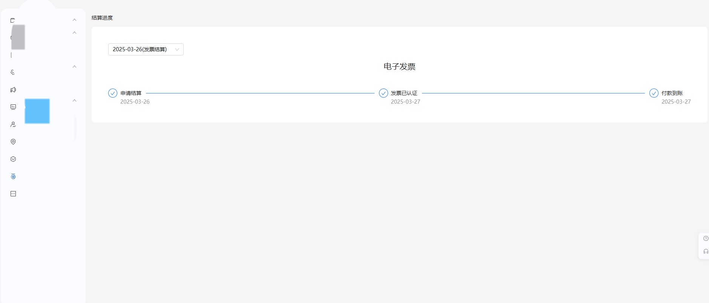Click the arrow in the settlement date dropdown
This screenshot has width=709, height=303.
click(177, 49)
